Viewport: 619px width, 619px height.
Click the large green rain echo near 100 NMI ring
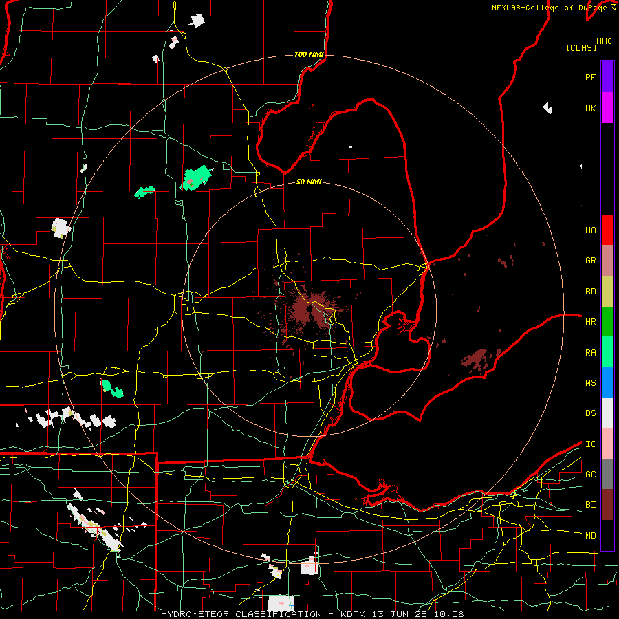pos(196,178)
